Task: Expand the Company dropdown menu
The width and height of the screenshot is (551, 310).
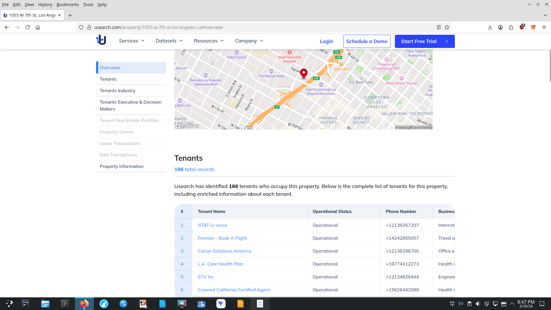Action: pos(249,41)
